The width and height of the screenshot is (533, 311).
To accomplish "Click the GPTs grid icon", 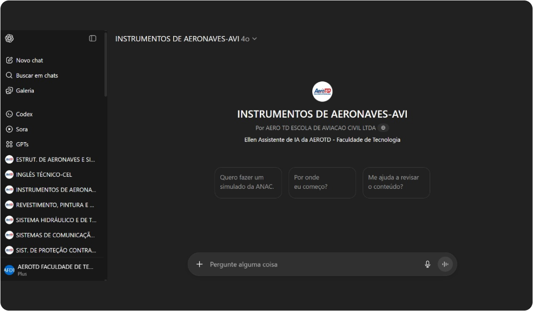I will (x=9, y=144).
